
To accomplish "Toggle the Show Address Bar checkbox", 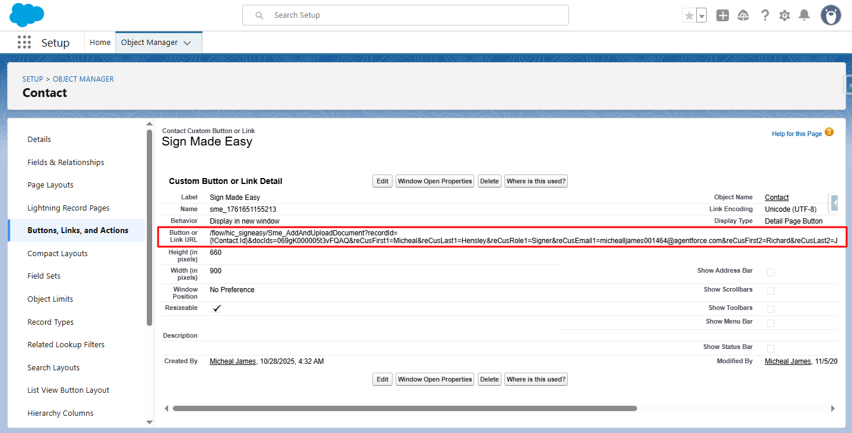I will tap(771, 272).
